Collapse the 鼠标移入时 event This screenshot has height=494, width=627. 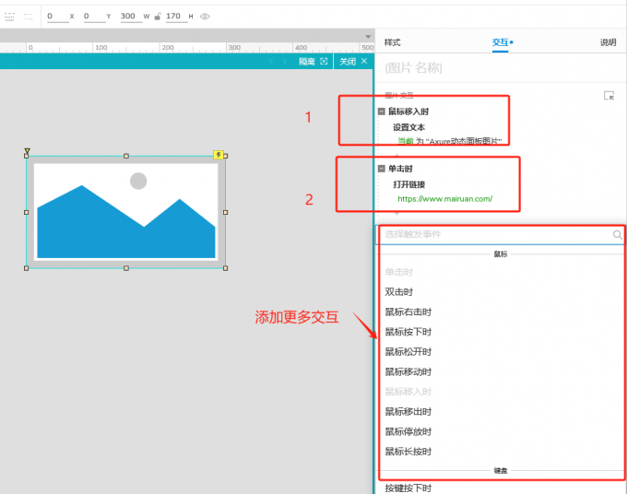(382, 112)
